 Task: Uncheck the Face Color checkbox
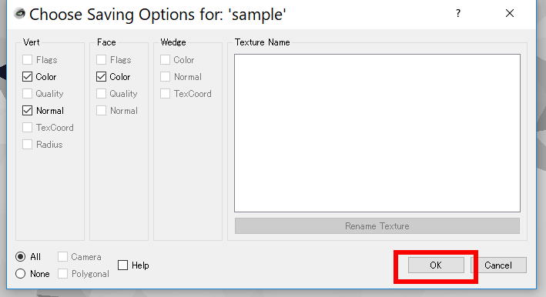point(101,76)
